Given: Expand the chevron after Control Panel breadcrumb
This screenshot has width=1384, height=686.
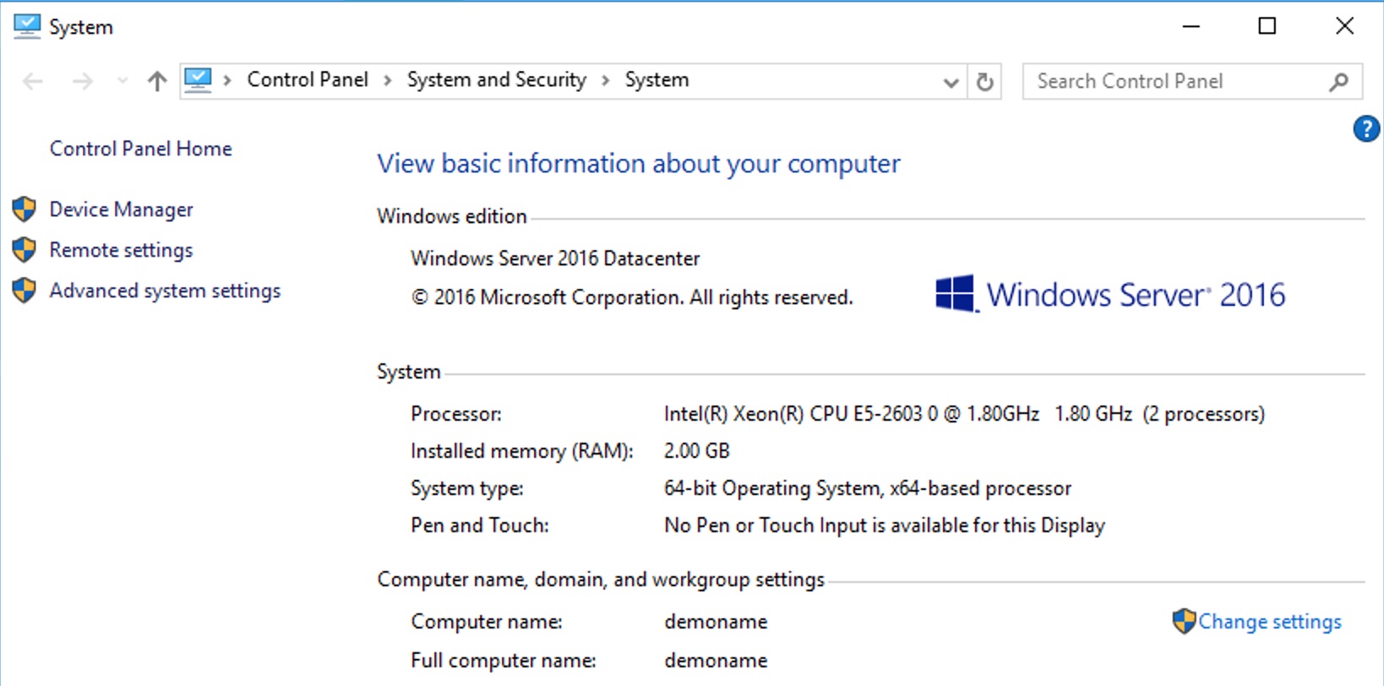Looking at the screenshot, I should click(x=388, y=80).
